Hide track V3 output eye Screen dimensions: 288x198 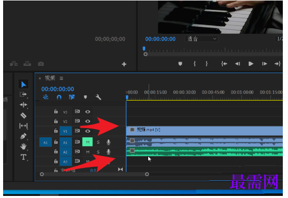[88, 111]
